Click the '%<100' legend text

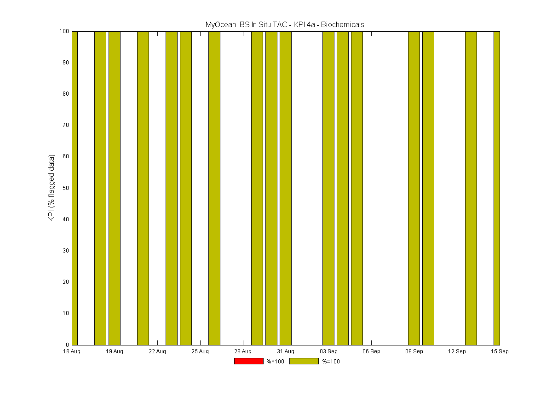[275, 362]
